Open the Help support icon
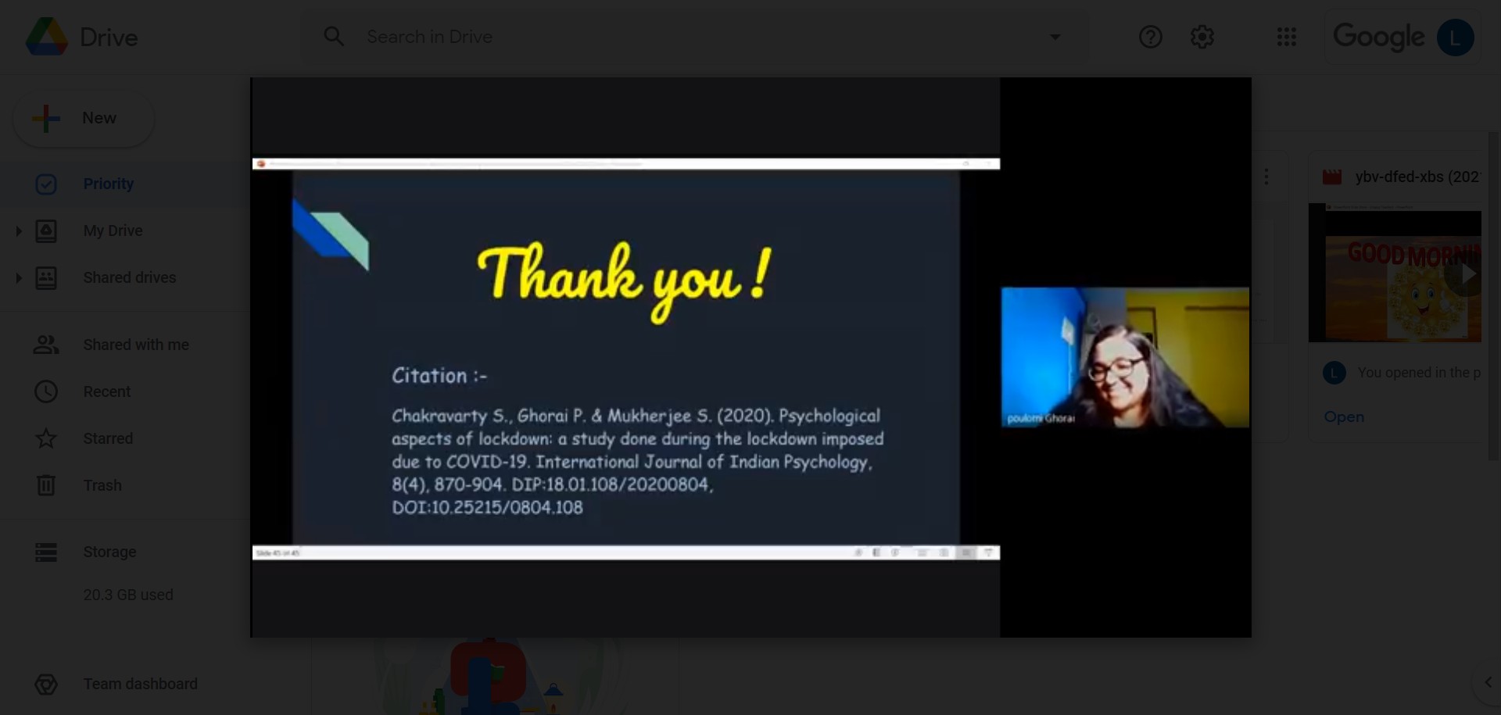Screen dimensions: 1501x715 click(x=1150, y=37)
